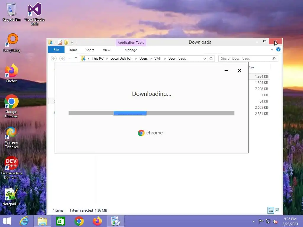The height and width of the screenshot is (227, 303).
Task: Click the muted volume tray icon
Action: click(275, 221)
